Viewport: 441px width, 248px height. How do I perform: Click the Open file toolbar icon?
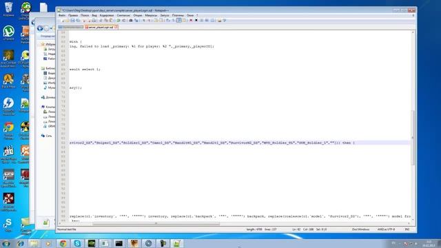68,20
